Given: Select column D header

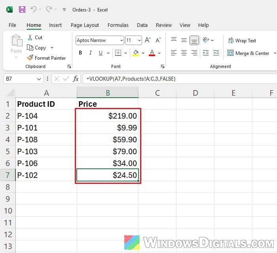Looking at the screenshot, I should (195, 93).
